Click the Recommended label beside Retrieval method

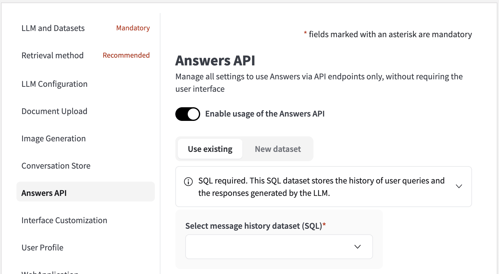pos(126,55)
